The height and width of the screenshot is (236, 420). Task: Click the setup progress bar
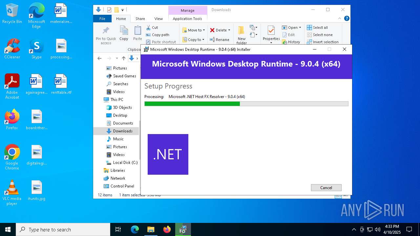246,104
